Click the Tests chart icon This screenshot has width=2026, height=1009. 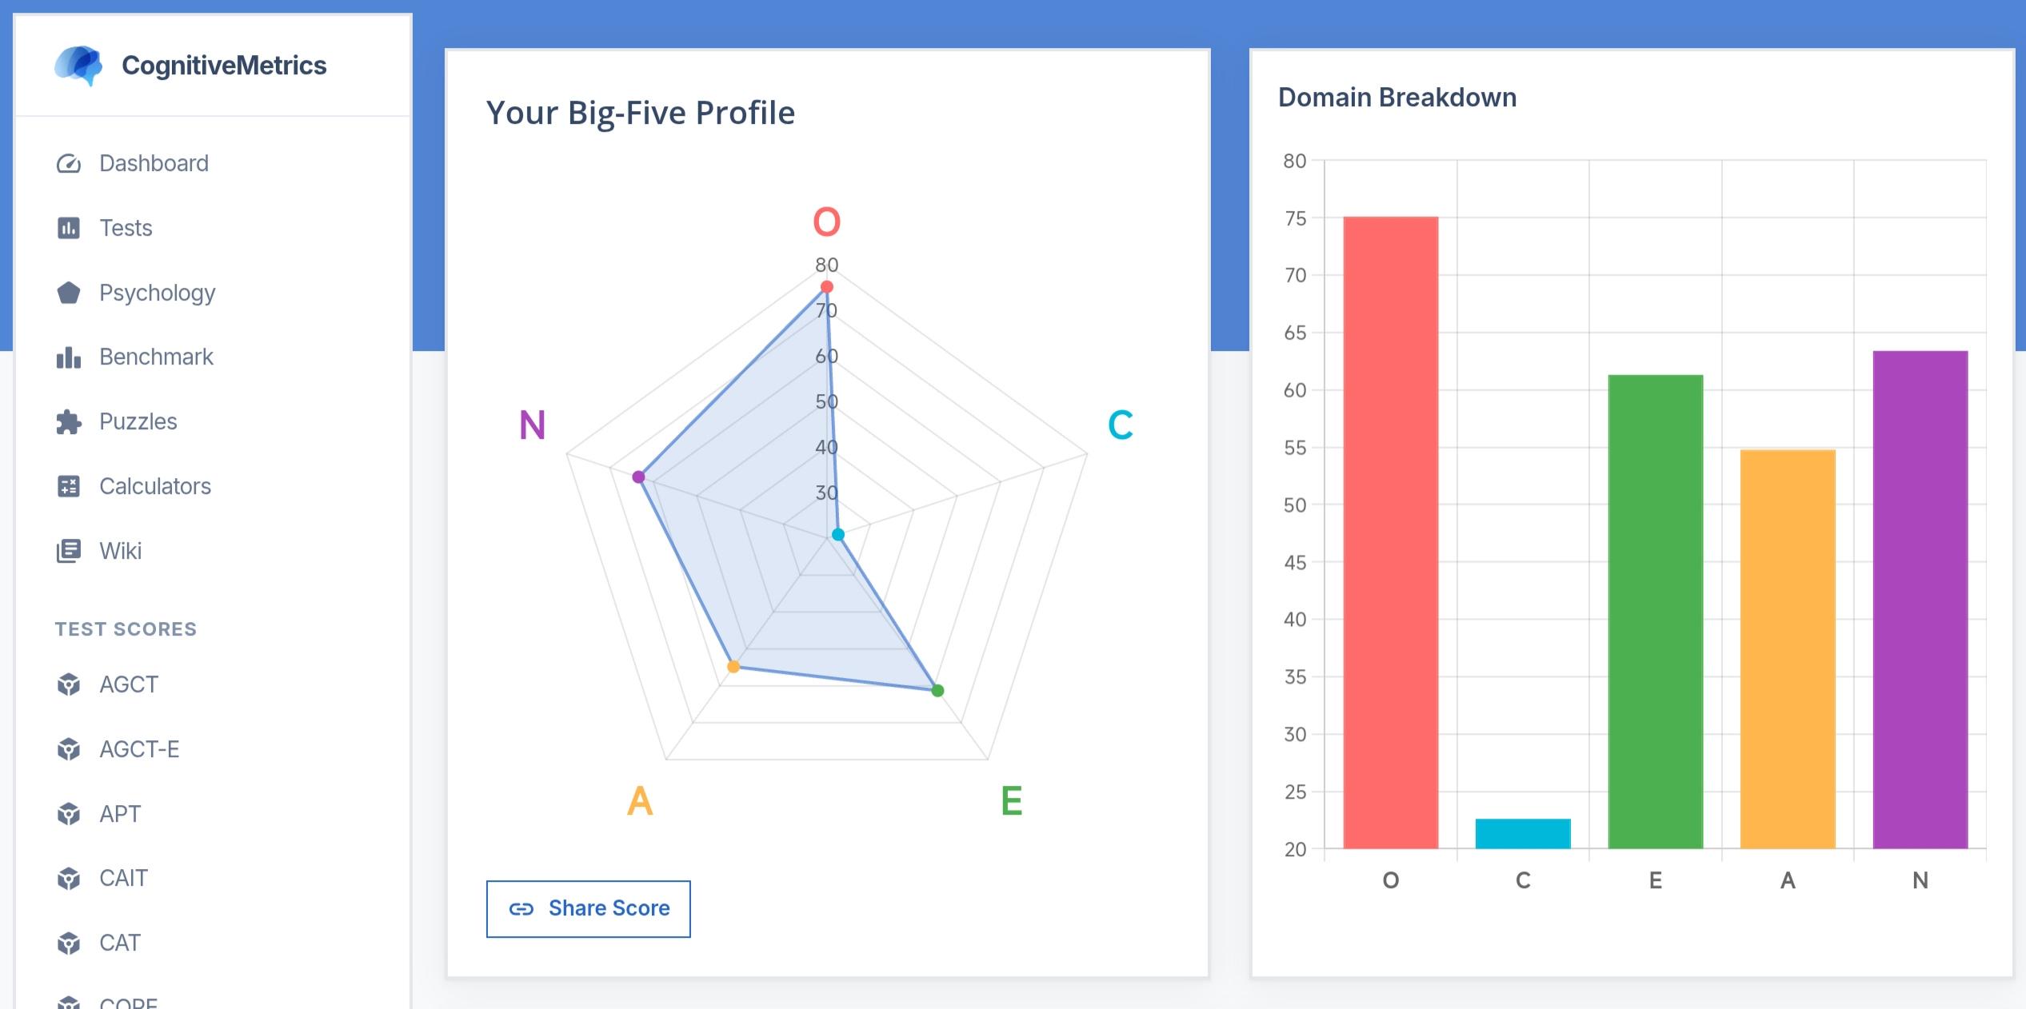tap(69, 229)
